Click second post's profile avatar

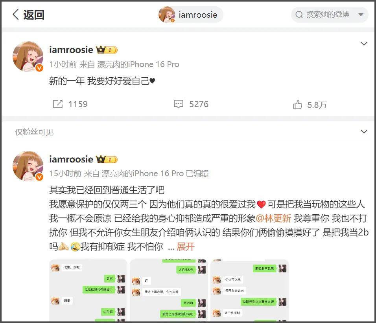[x=28, y=166]
